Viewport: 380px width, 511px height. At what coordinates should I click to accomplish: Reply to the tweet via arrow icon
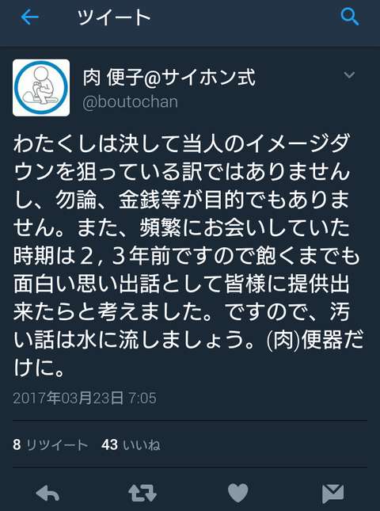47,493
